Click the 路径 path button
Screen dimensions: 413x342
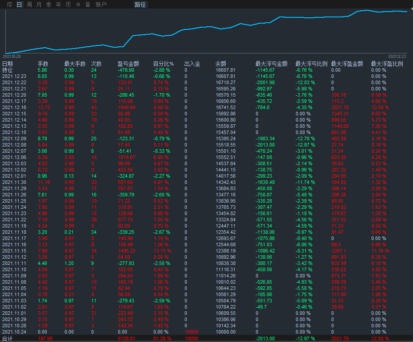coord(140,4)
